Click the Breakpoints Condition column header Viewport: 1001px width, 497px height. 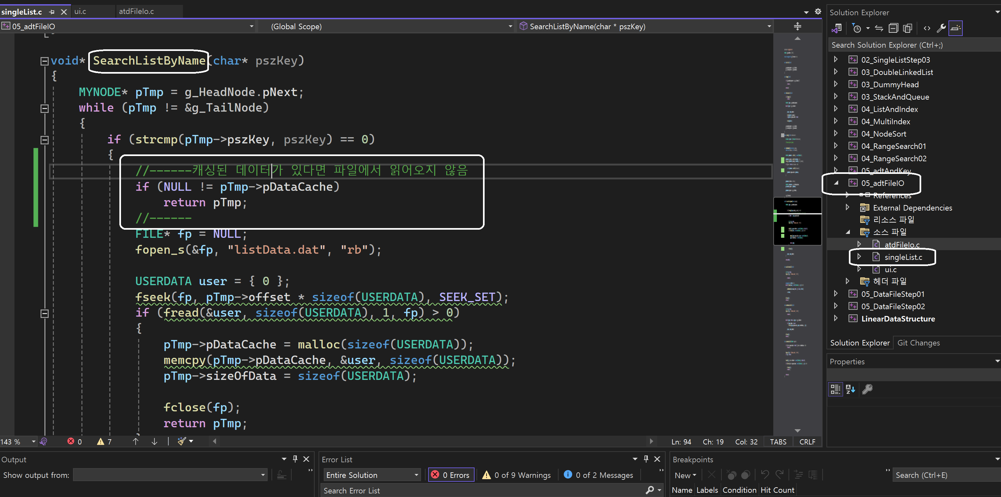point(739,490)
